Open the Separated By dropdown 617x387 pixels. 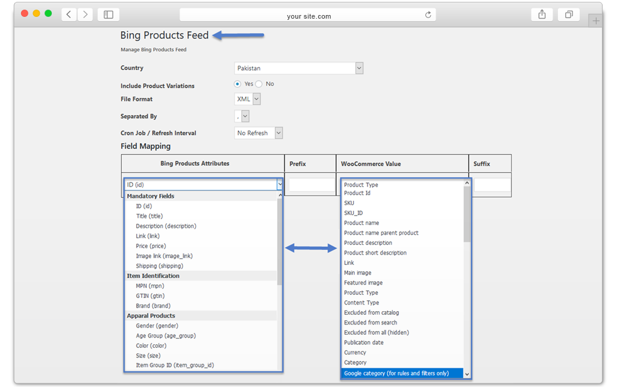[242, 116]
